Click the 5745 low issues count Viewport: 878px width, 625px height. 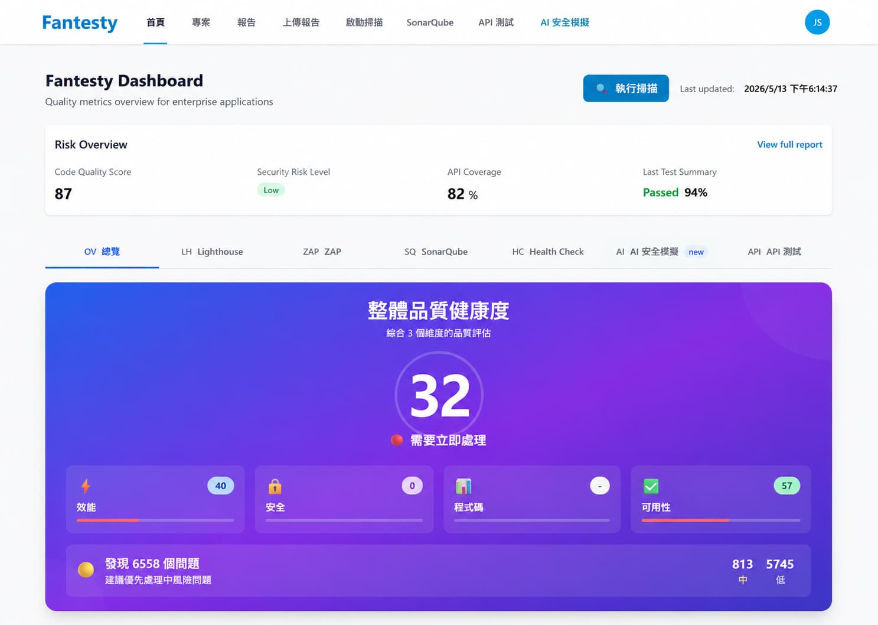click(x=780, y=564)
